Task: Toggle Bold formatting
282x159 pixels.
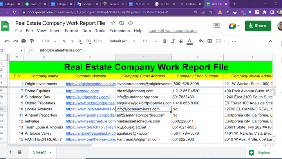Action: click(164, 41)
